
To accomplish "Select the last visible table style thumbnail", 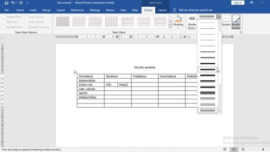I will coord(160,22).
